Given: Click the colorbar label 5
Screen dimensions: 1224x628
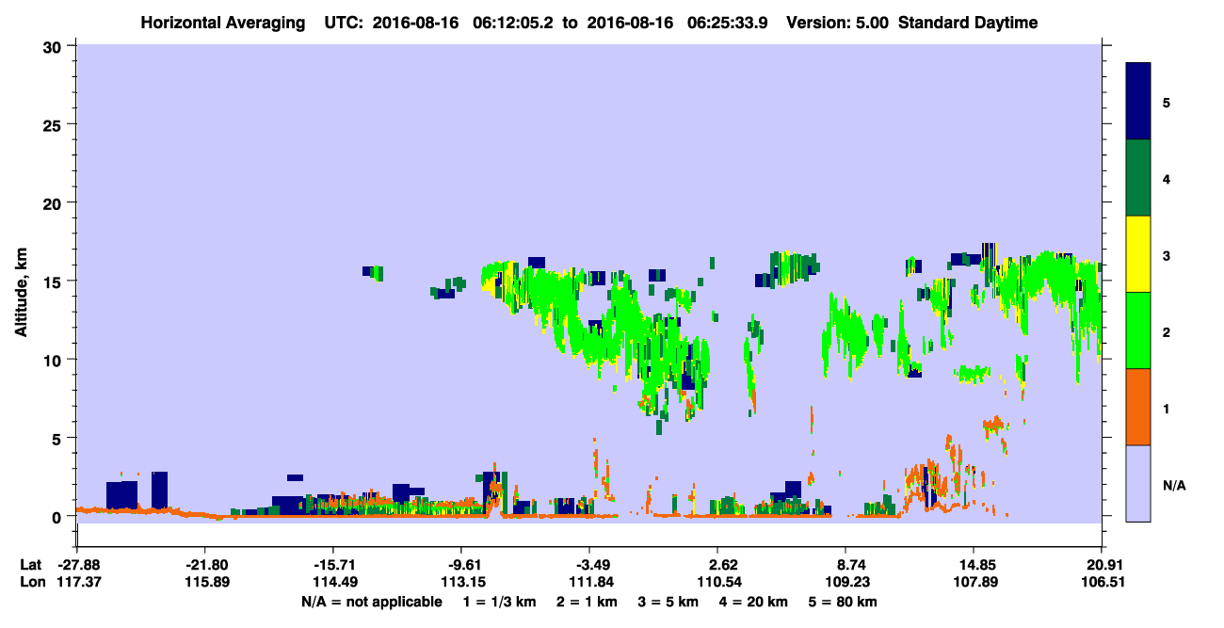Looking at the screenshot, I should click(1167, 102).
